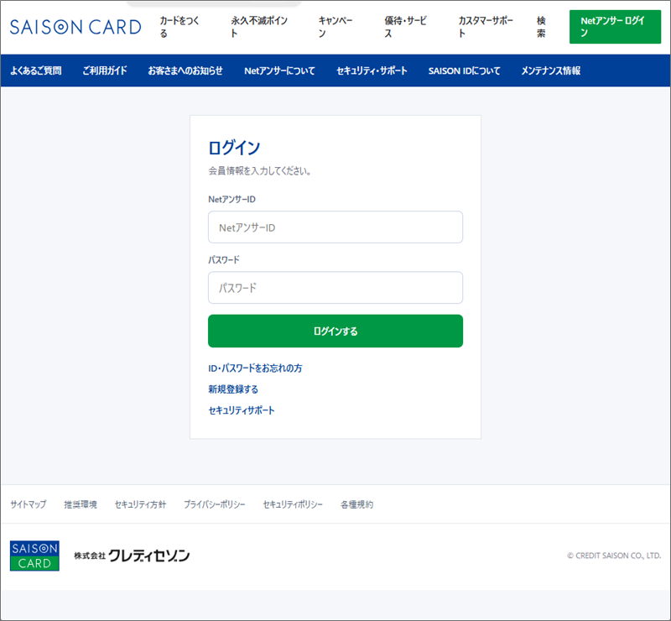
Task: Open the キャンペーン menu item
Action: pyautogui.click(x=335, y=27)
